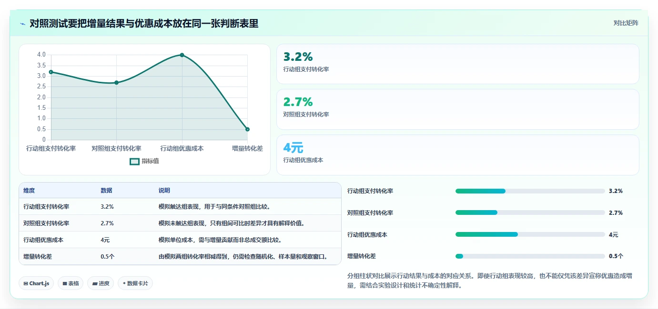
Task: Click chart axis label 增量转化差
Action: 247,148
